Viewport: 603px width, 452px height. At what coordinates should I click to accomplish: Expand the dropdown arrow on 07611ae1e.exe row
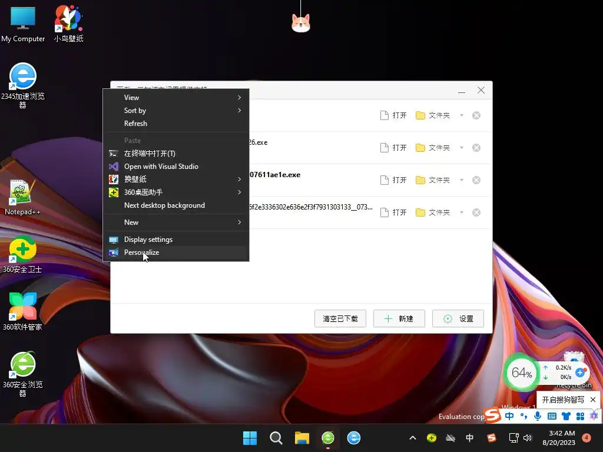coord(462,180)
